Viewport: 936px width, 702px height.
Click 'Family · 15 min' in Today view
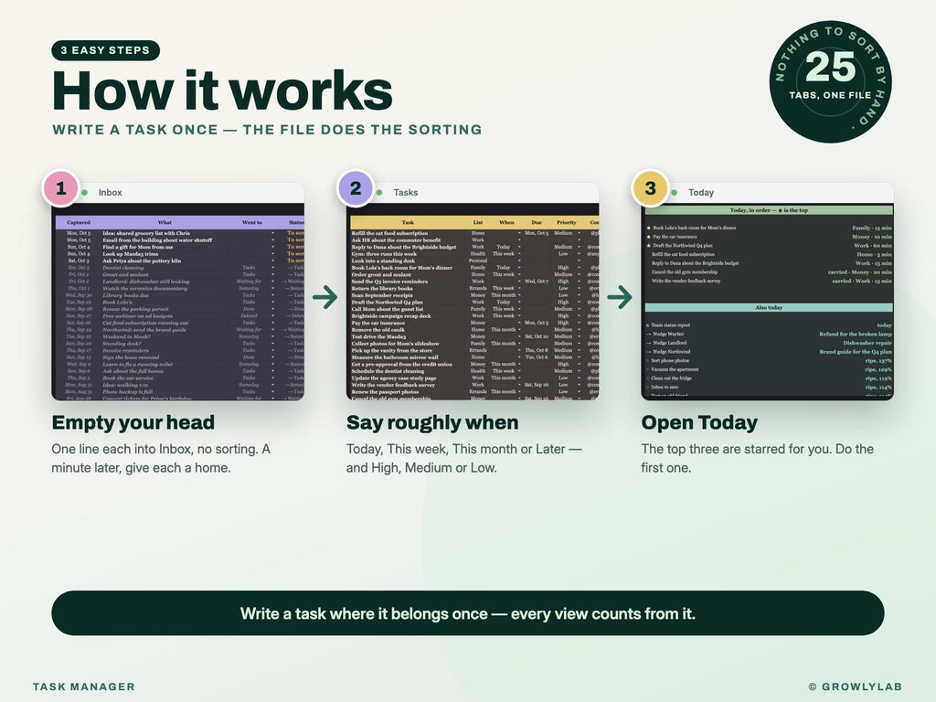(871, 228)
